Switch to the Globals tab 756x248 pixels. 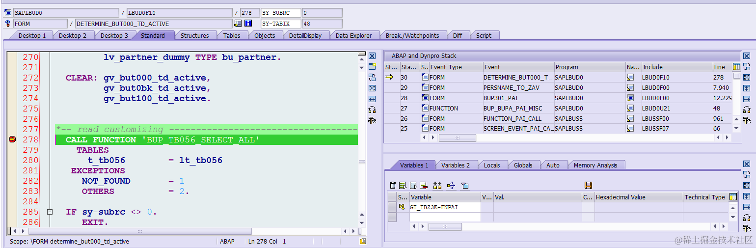pos(523,165)
